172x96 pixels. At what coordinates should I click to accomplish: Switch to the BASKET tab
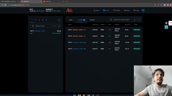(x=92, y=20)
